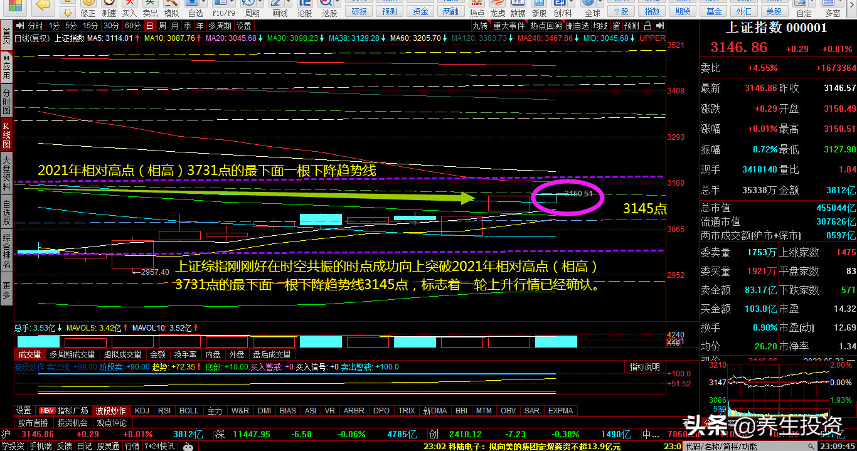Screen dimensions: 857x451
Task: Switch to the 分时 period tab
Action: (x=36, y=26)
